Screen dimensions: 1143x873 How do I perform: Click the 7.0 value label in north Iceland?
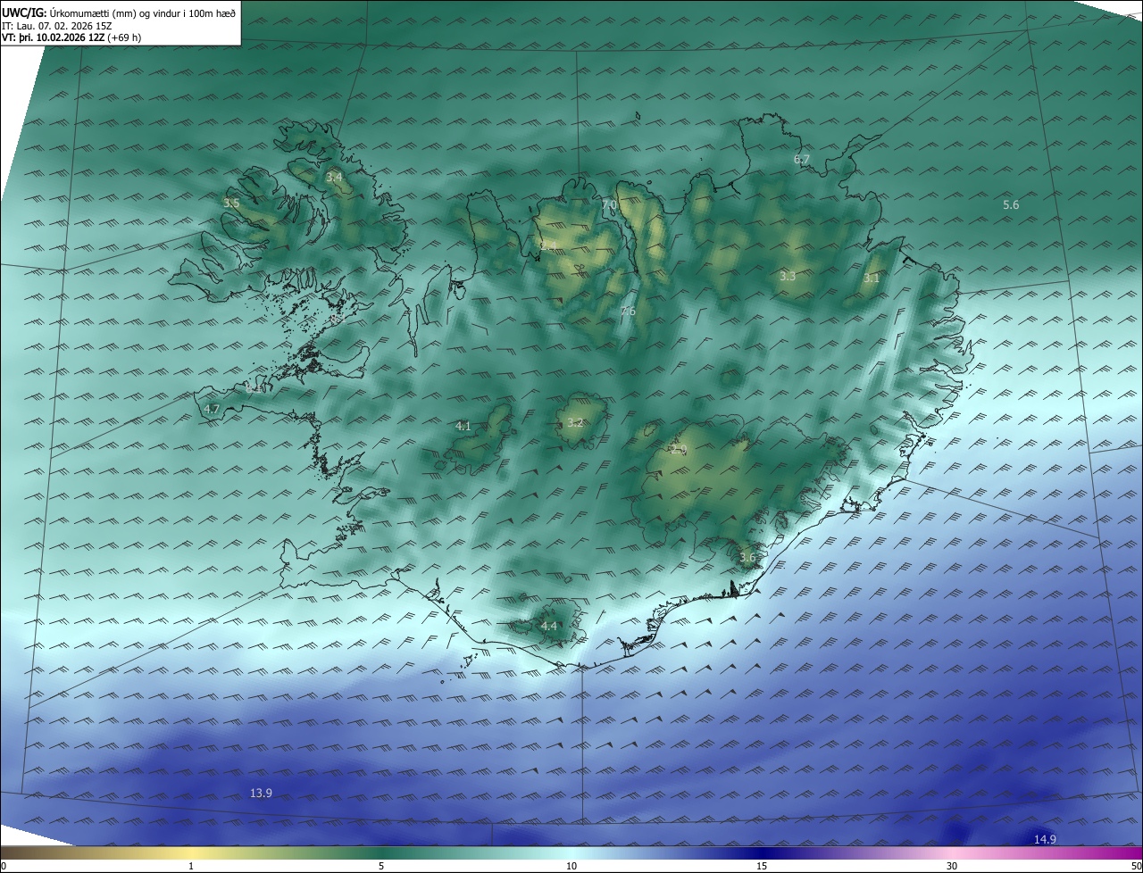[x=609, y=205]
